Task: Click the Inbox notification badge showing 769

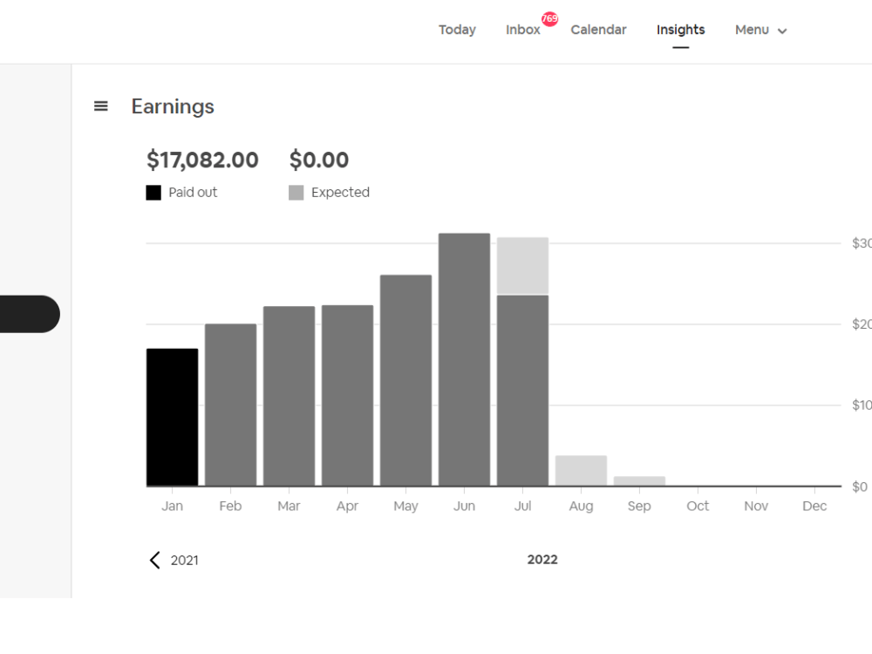Action: point(549,19)
